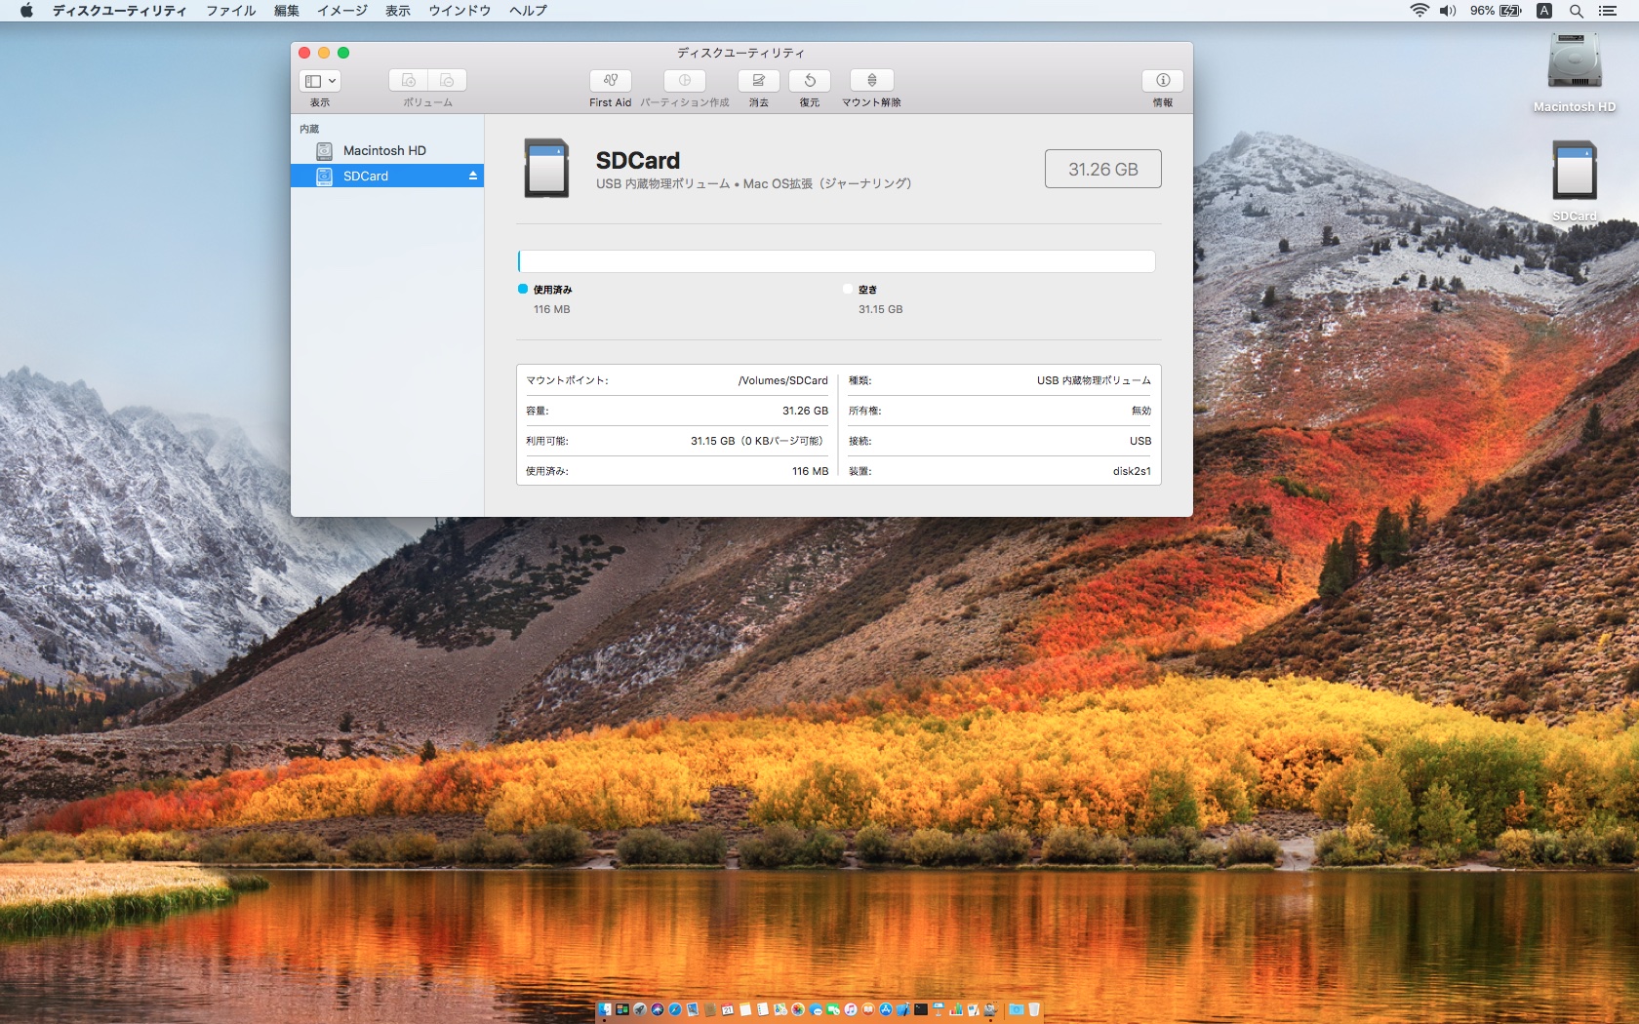Open Calendar from the Dock

(x=728, y=1009)
